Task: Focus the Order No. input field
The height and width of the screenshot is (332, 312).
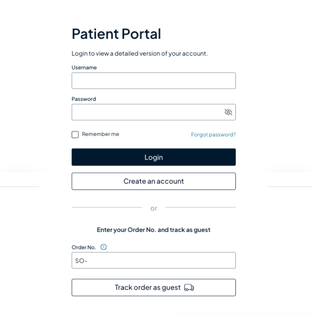Action: 160,260
